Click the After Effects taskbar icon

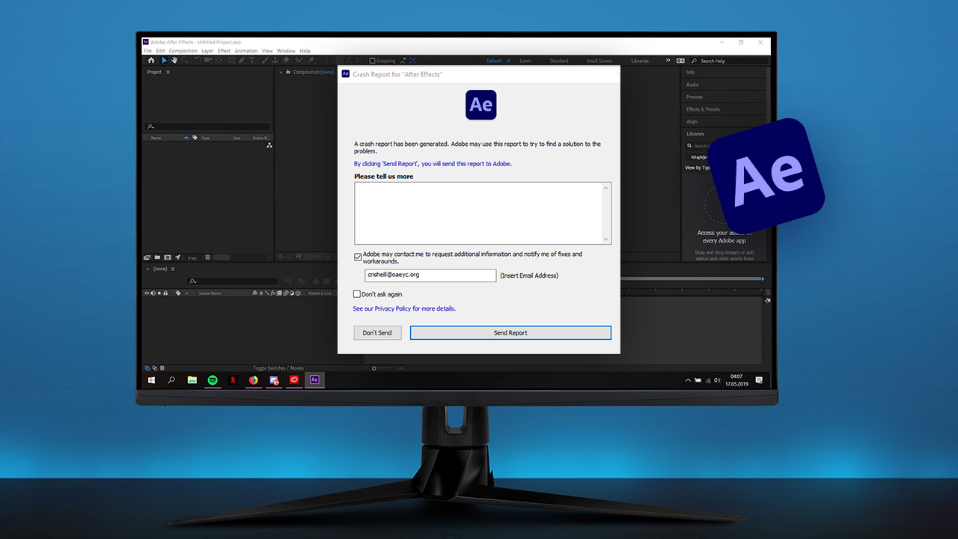point(314,380)
